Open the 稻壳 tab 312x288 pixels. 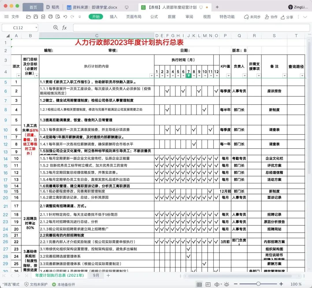tap(53, 7)
